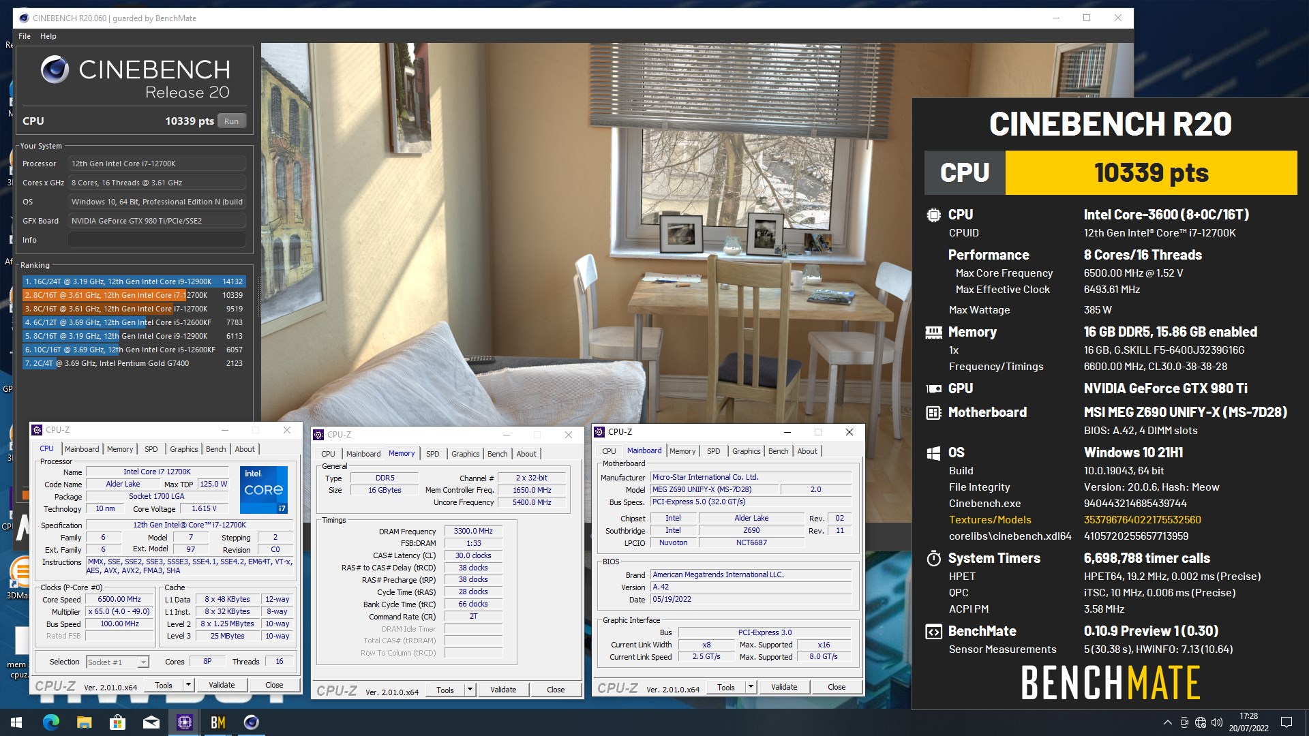Click BenchMate CPU chip icon

point(933,215)
